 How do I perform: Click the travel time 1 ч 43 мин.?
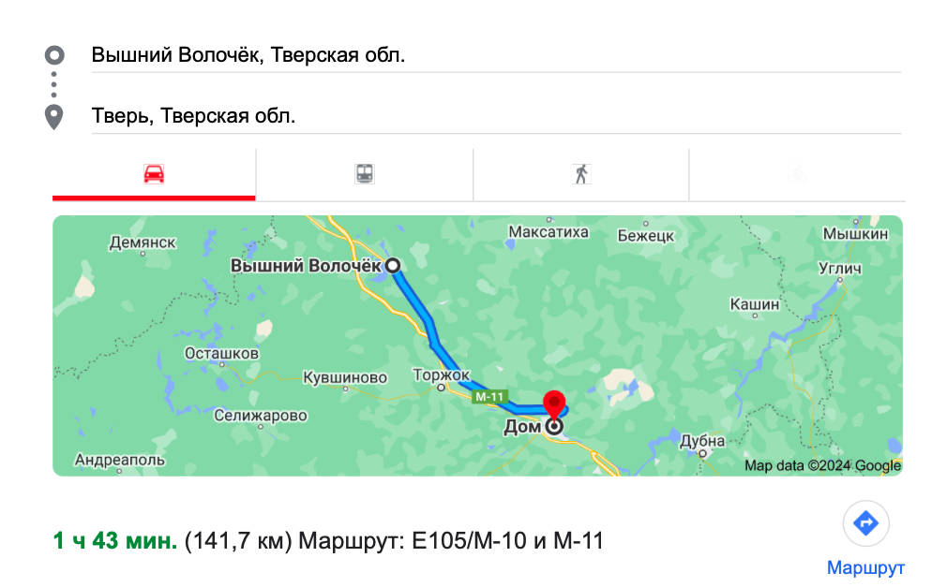point(114,540)
